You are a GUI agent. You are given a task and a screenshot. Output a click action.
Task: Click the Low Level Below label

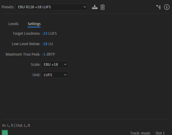(x=26, y=44)
